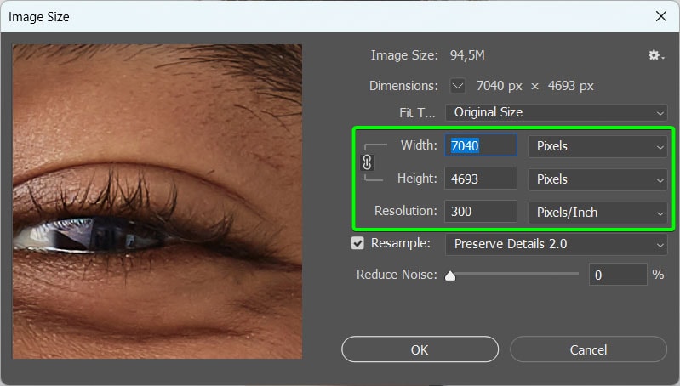This screenshot has height=386, width=680.
Task: Open the Width units Pixels dropdown
Action: [x=597, y=146]
